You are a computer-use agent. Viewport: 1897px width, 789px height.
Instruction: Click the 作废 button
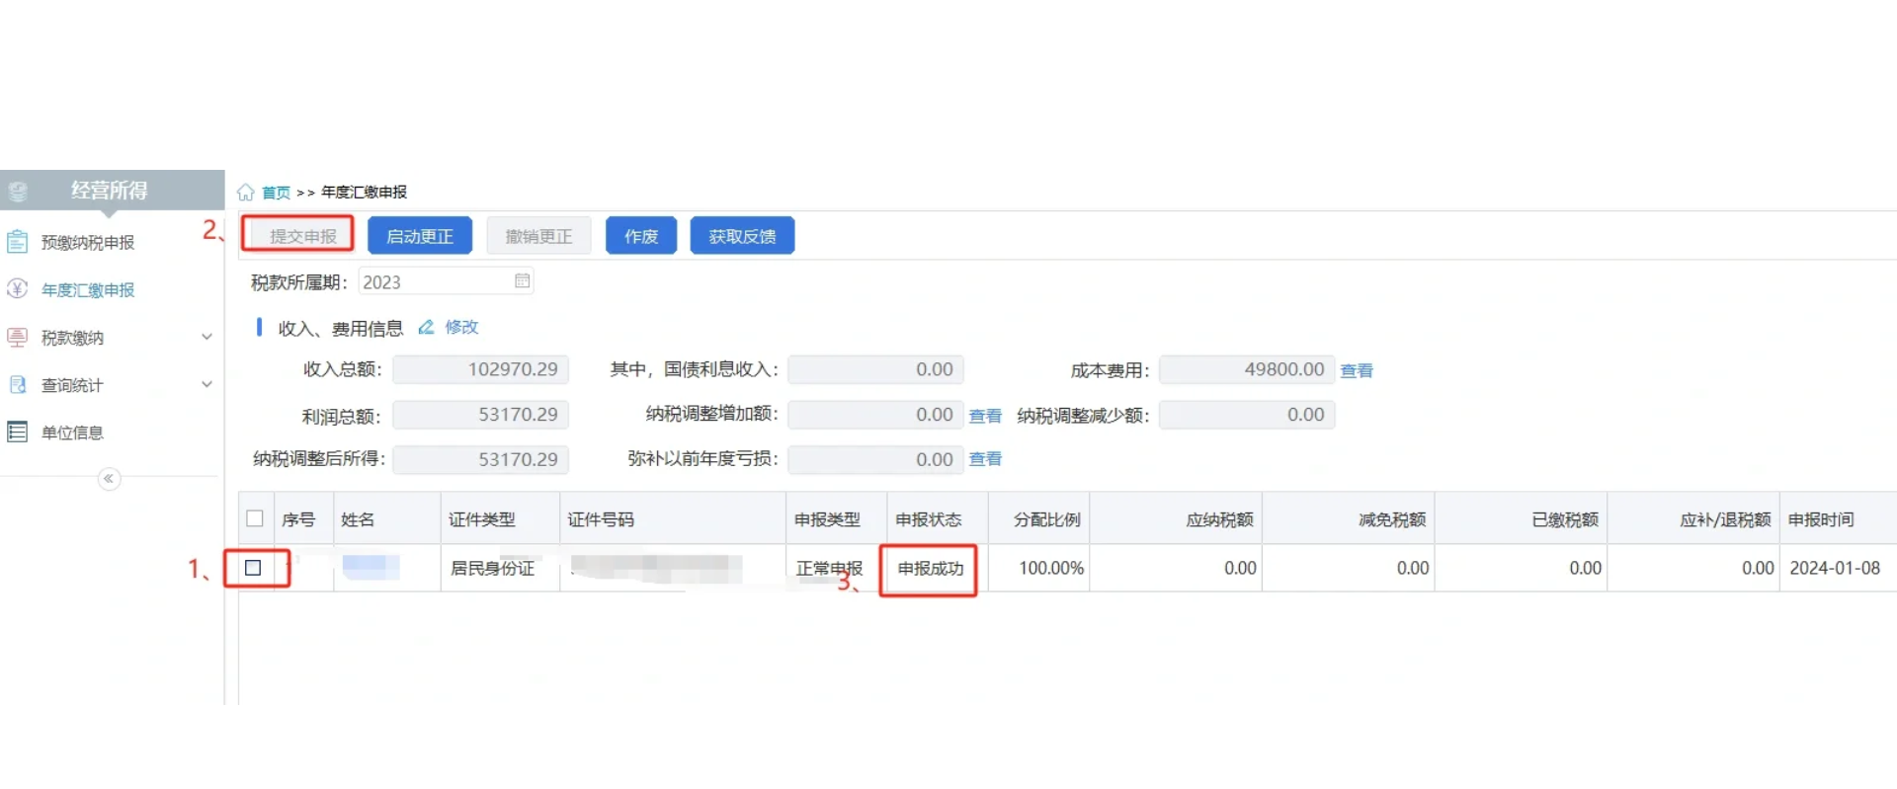tap(641, 236)
